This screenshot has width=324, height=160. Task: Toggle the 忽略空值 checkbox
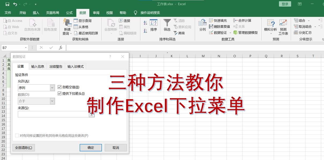tap(60, 87)
